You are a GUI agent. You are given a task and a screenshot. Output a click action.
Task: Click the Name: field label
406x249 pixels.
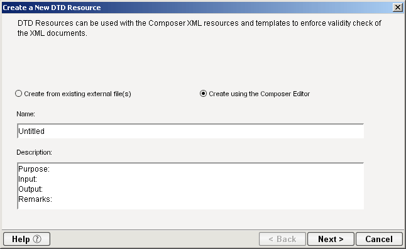(26, 114)
